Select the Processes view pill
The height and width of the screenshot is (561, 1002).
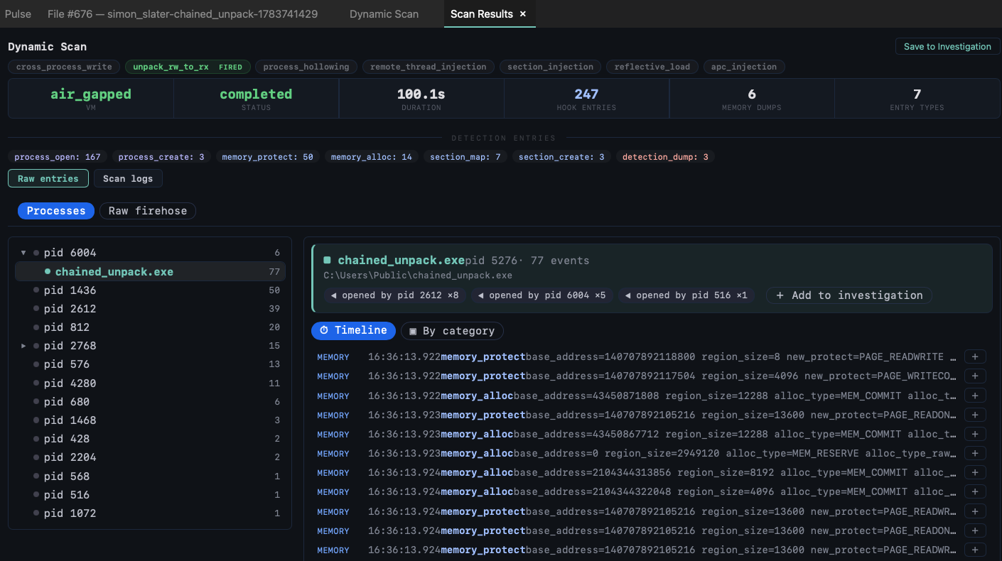pyautogui.click(x=56, y=211)
